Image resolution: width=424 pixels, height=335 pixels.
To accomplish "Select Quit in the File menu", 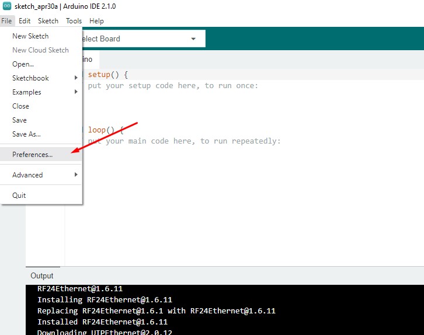I will click(41, 196).
